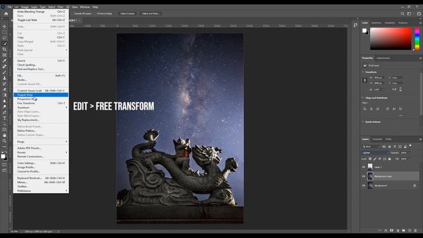This screenshot has width=423, height=238.
Task: Select the Lasso tool
Action: [5, 38]
